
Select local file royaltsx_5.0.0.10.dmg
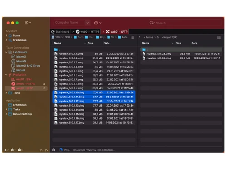point(94,92)
